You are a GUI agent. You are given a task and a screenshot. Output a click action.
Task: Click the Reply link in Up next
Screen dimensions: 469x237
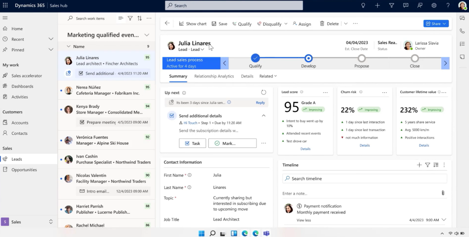pyautogui.click(x=260, y=103)
